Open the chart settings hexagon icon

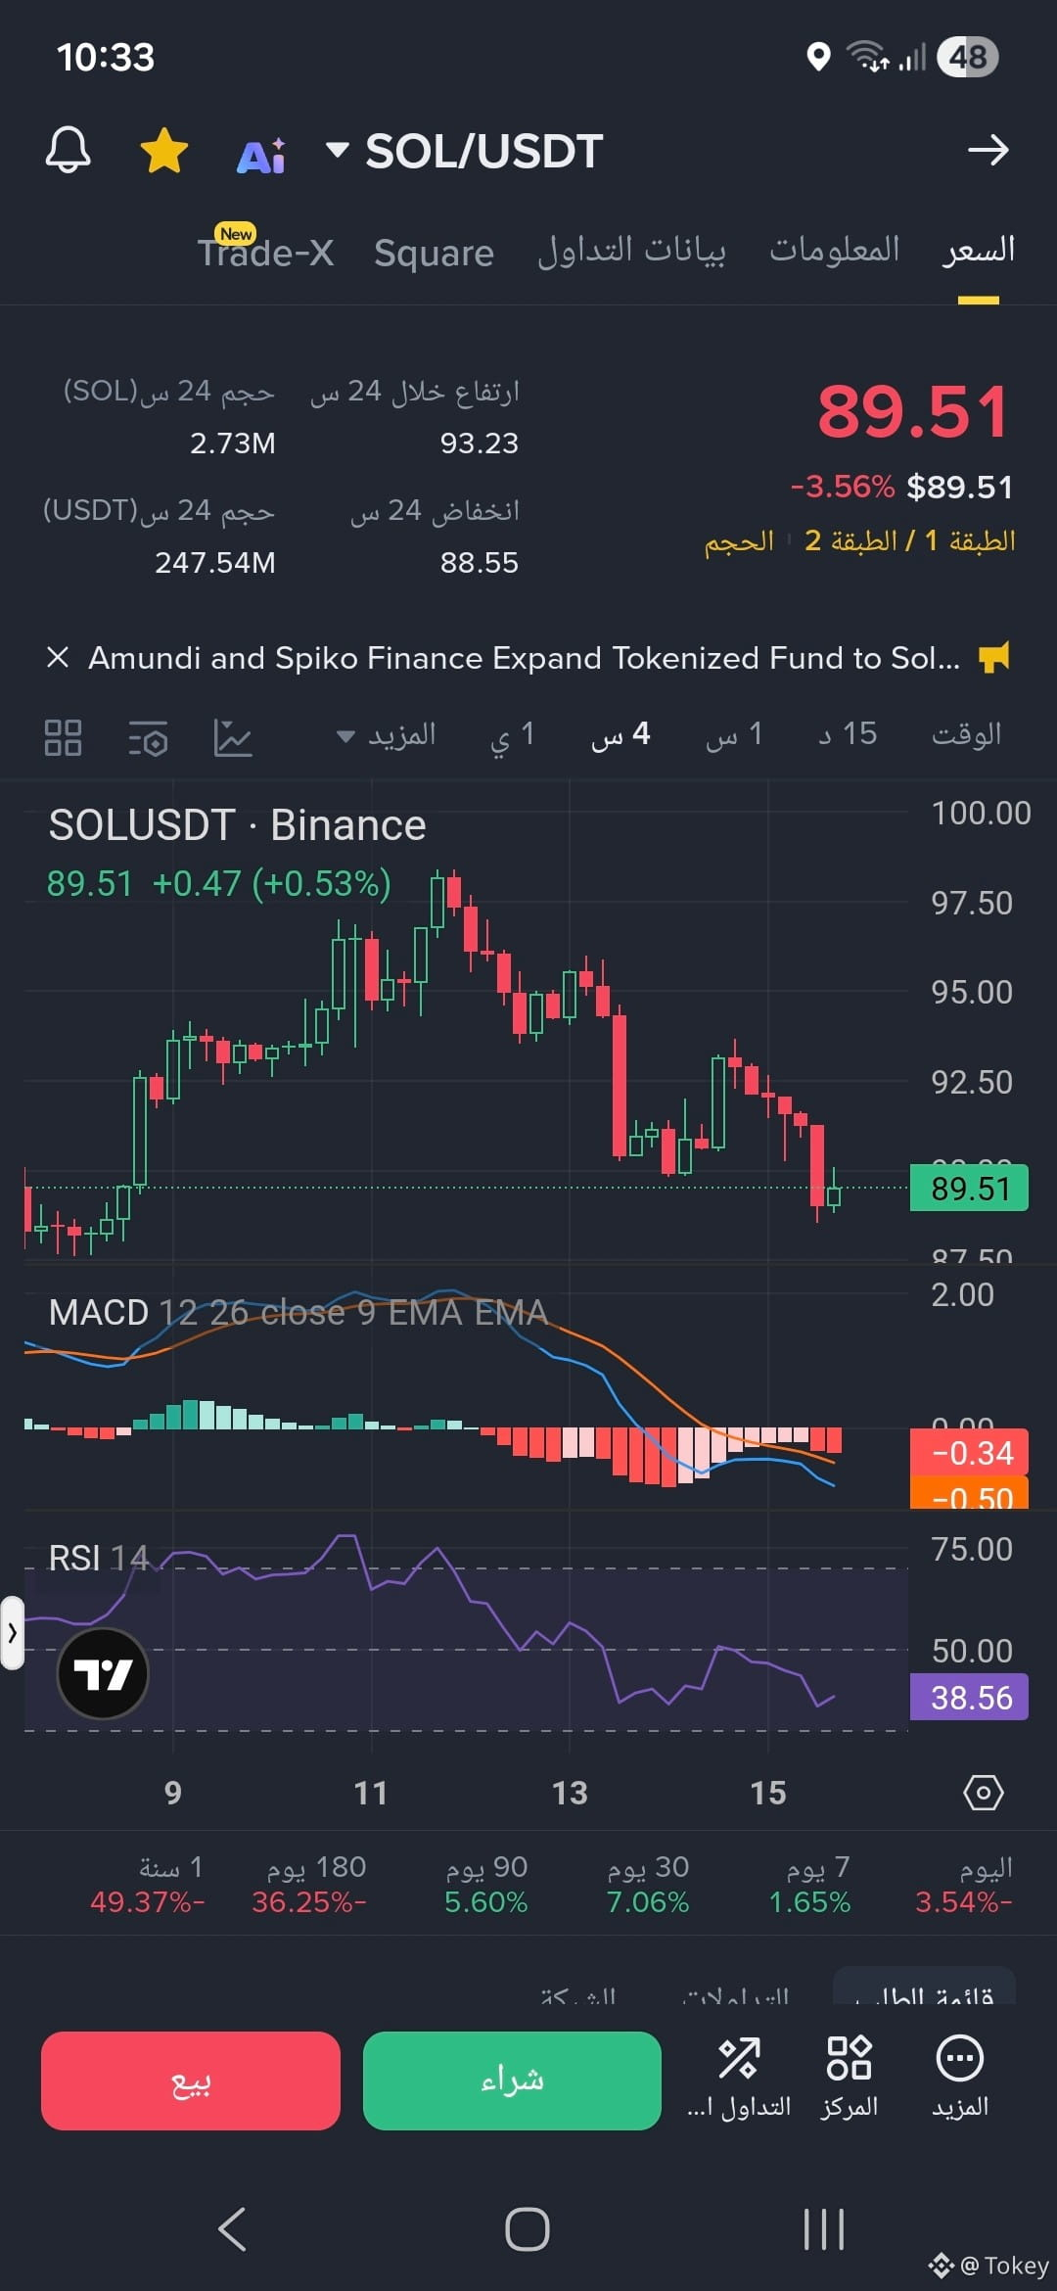click(x=984, y=1793)
